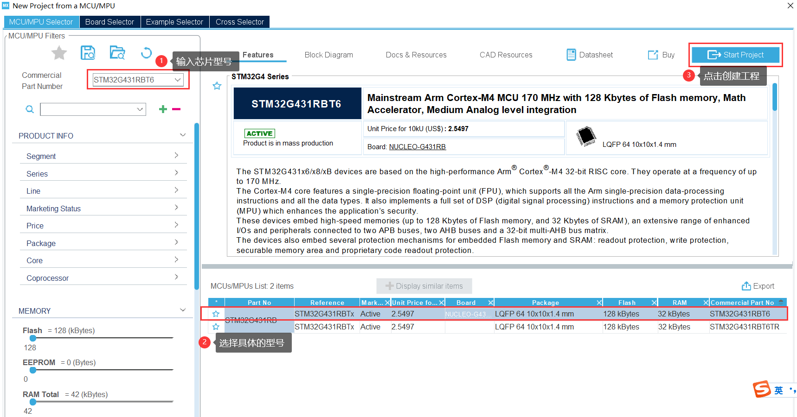Expand the Package filter
797x417 pixels.
tap(176, 242)
